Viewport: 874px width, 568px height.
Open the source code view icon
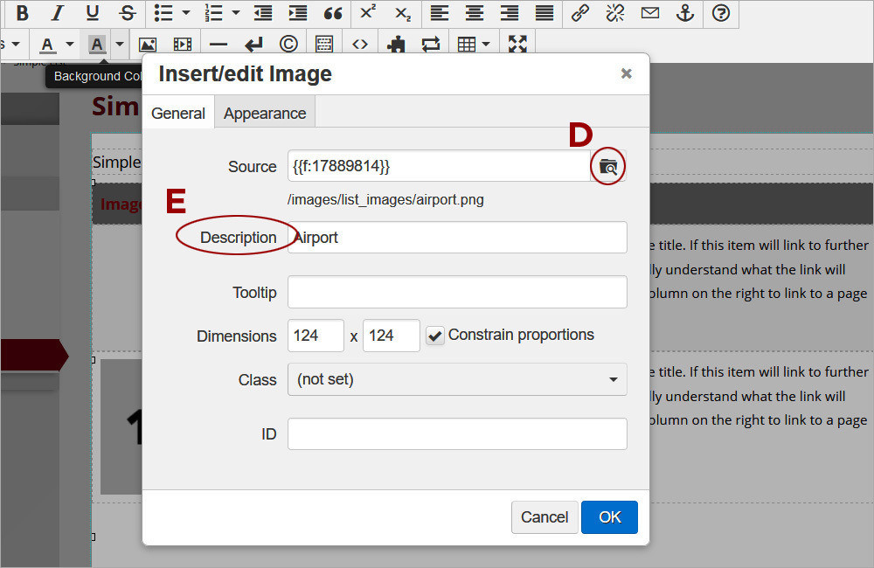(359, 45)
